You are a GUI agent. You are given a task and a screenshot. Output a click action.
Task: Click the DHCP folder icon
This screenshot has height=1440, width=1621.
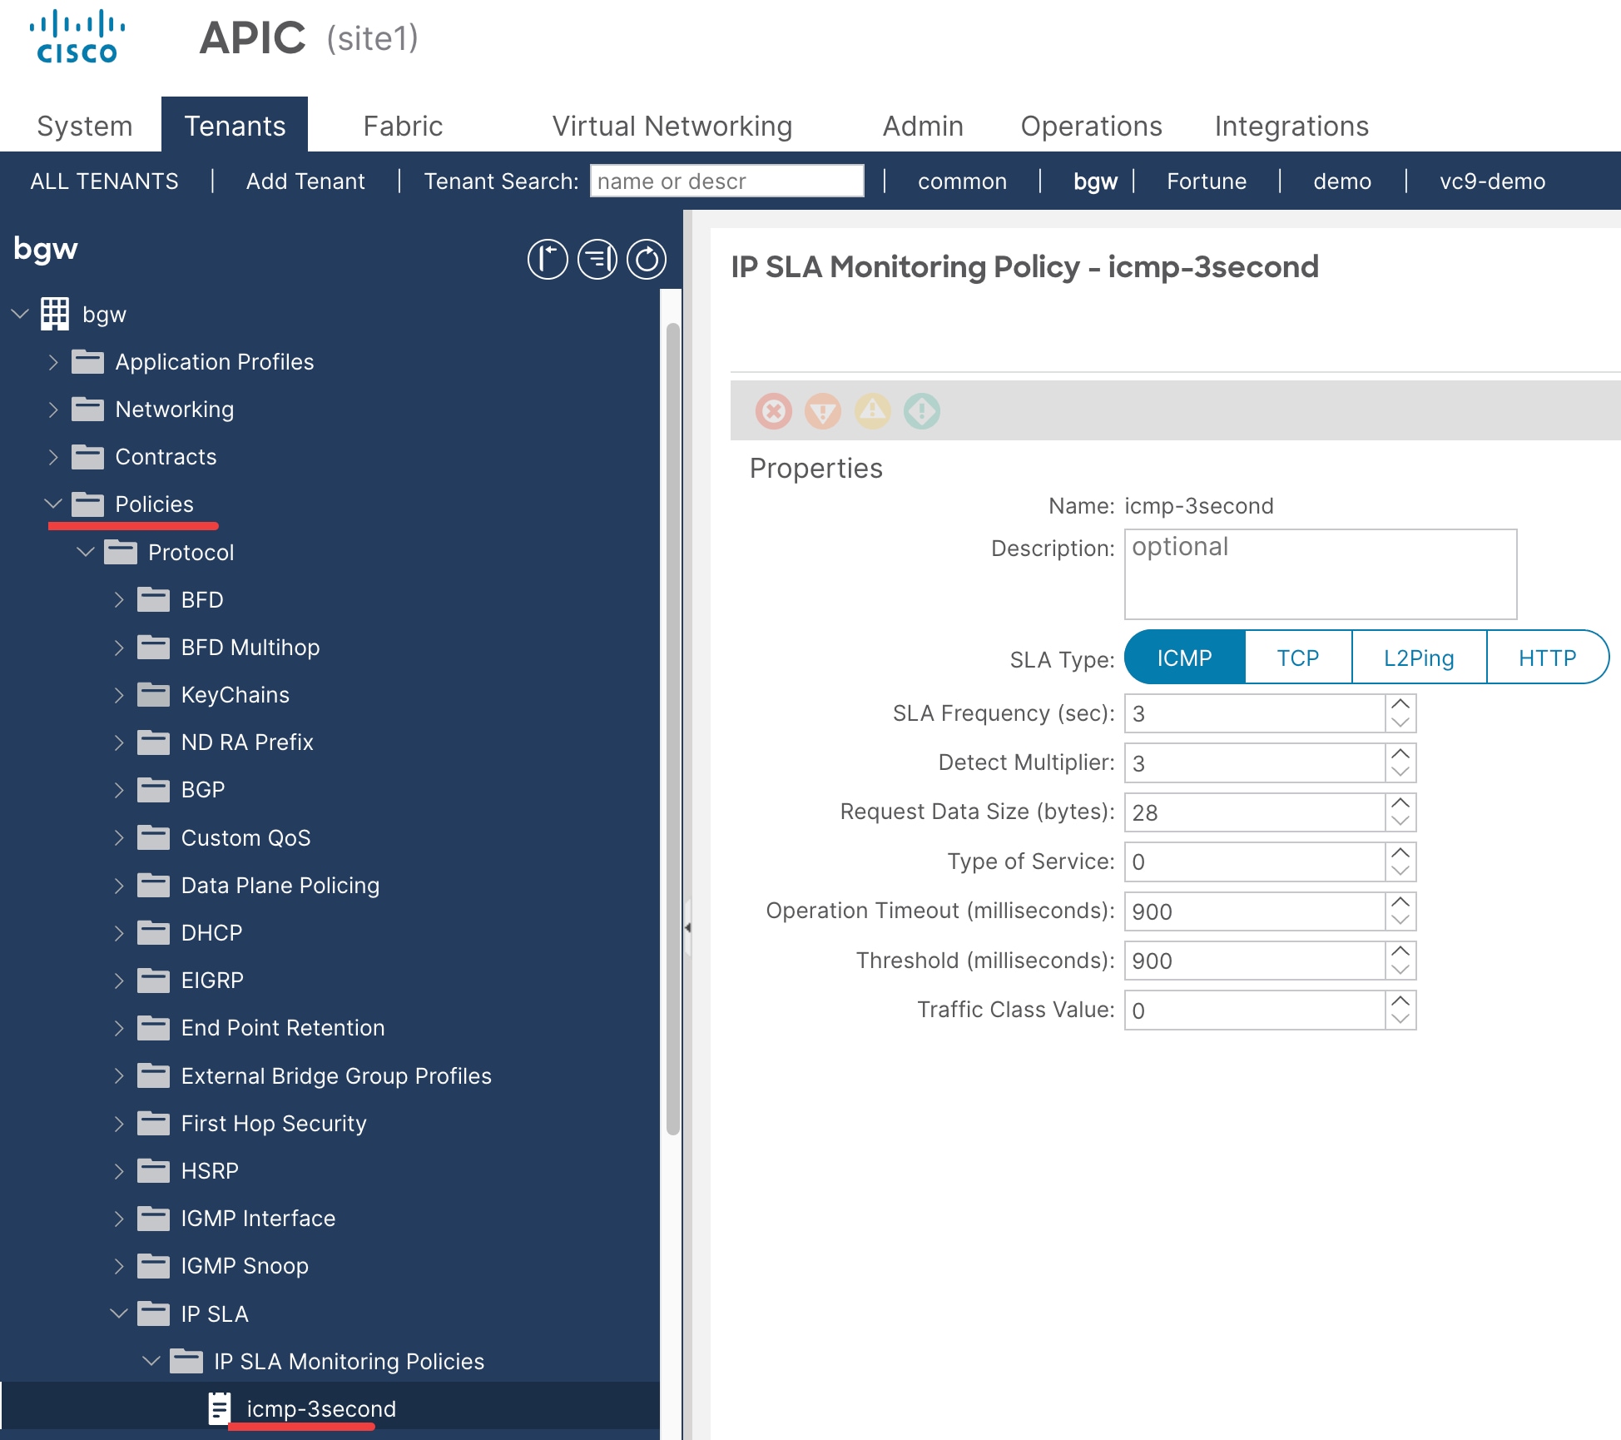[x=153, y=933]
